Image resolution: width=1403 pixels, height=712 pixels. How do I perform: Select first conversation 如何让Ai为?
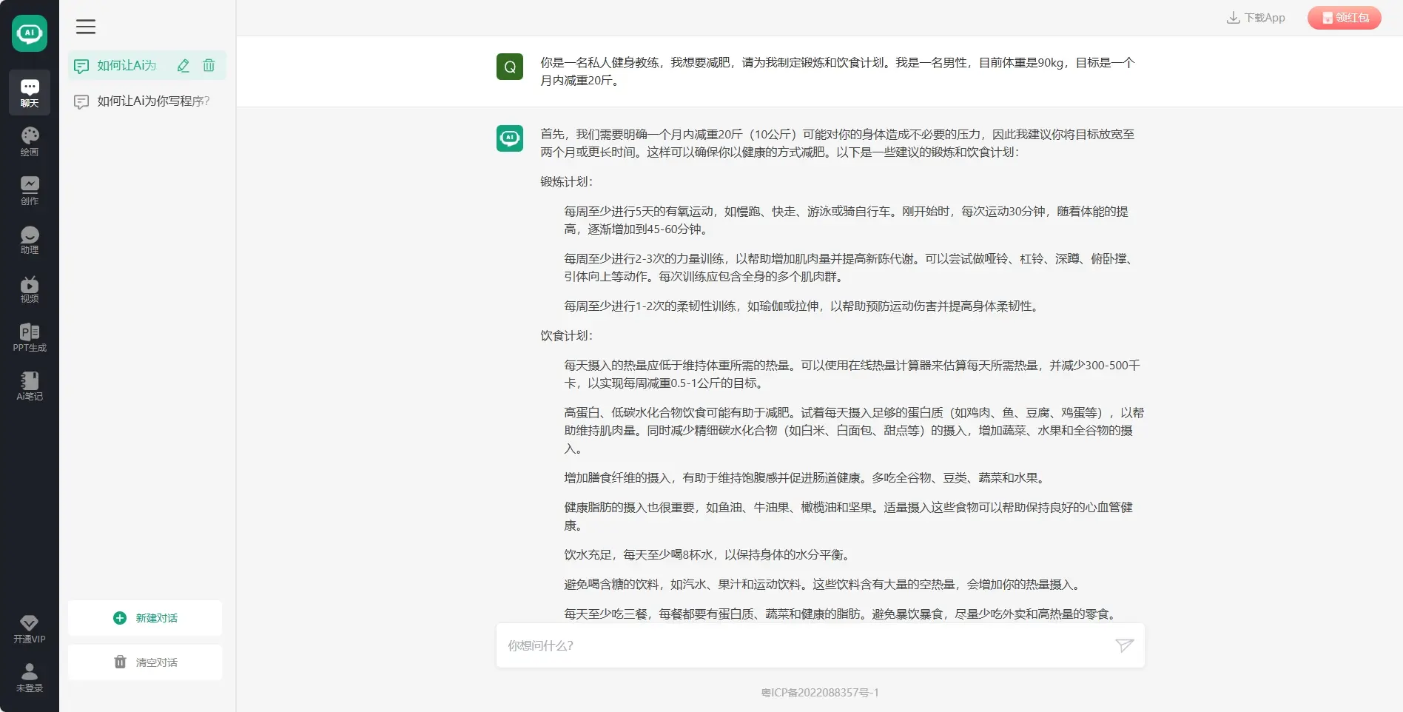click(126, 66)
